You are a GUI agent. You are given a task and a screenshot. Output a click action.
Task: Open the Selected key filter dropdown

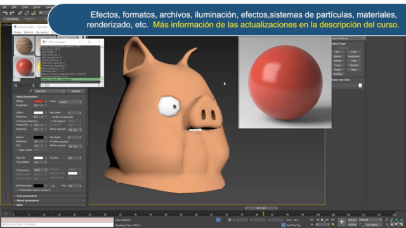[370, 220]
